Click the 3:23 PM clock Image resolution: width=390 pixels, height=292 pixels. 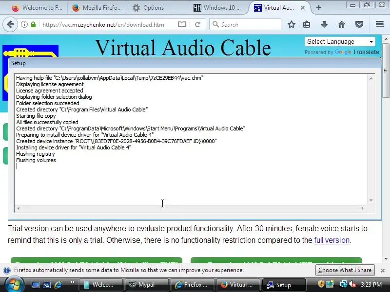click(371, 285)
